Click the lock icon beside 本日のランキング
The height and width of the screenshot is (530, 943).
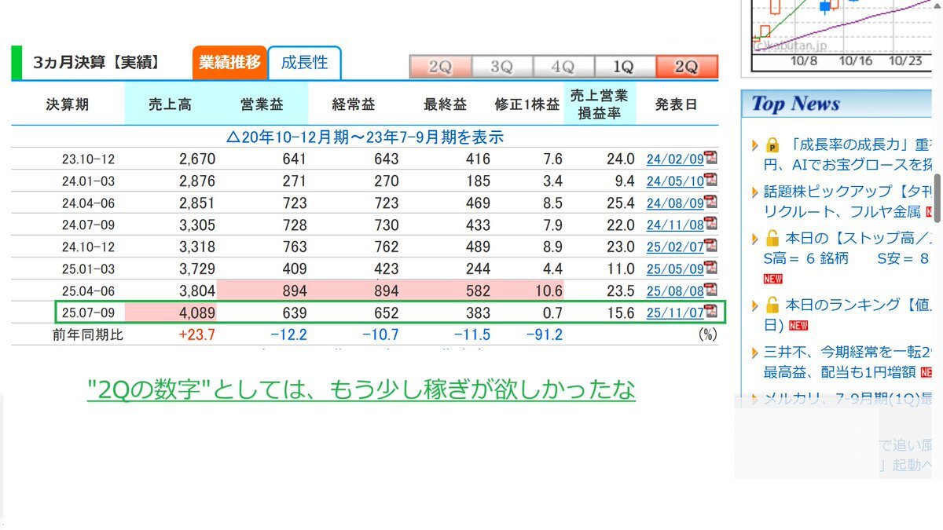click(772, 305)
